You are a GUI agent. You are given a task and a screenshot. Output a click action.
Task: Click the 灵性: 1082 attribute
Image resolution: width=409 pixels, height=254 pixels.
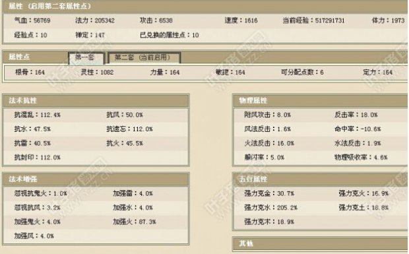tap(97, 72)
